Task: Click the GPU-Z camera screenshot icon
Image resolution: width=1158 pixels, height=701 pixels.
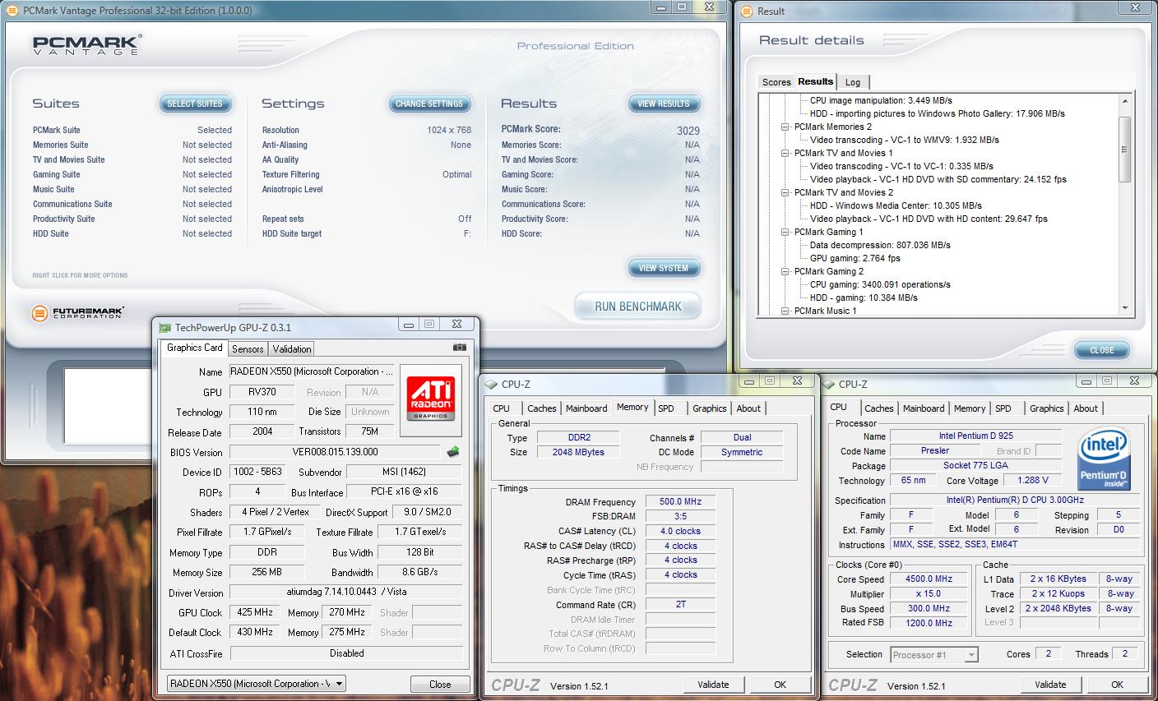Action: [460, 348]
